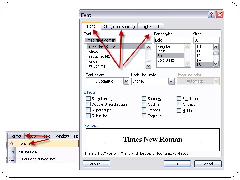Click Font style list scroll up arrow
The height and width of the screenshot is (180, 240).
point(187,47)
